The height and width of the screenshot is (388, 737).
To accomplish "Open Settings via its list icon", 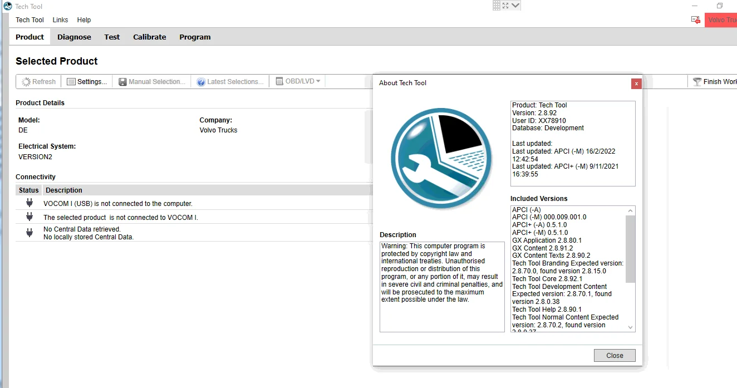I will click(71, 82).
